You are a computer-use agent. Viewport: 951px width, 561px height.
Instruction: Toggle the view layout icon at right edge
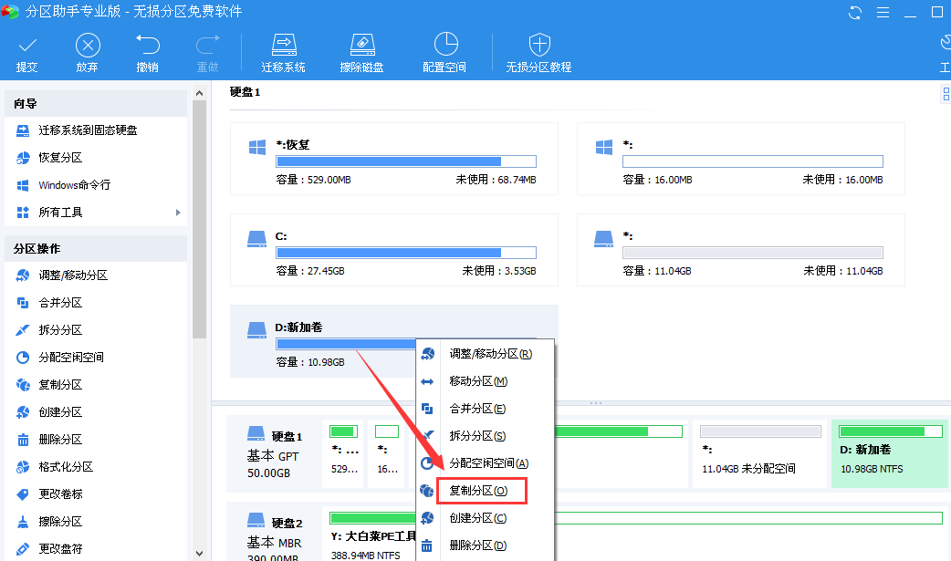click(x=945, y=93)
